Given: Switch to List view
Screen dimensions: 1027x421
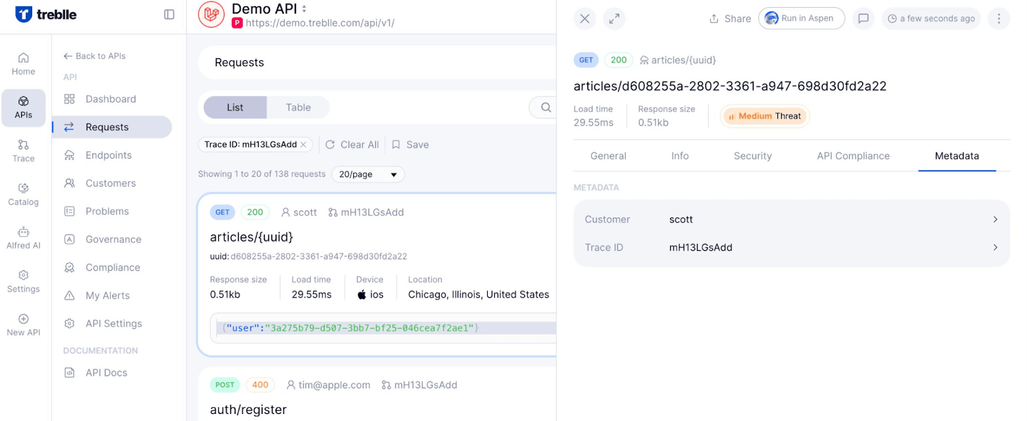Looking at the screenshot, I should tap(235, 107).
